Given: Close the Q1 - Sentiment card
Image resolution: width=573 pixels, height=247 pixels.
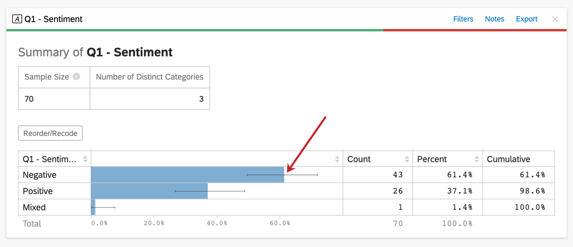Looking at the screenshot, I should pos(555,19).
